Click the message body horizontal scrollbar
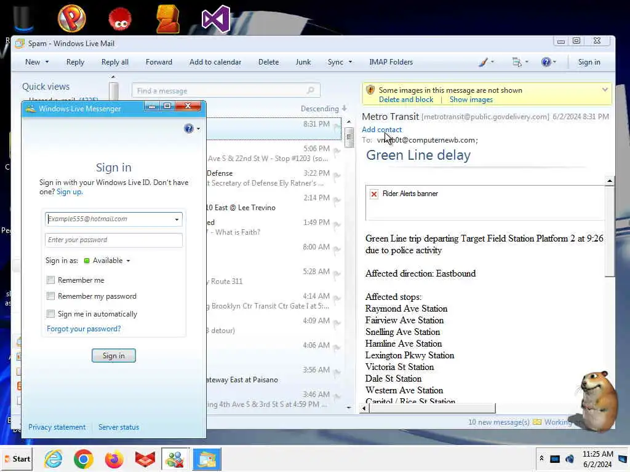630x472 pixels. coord(433,408)
